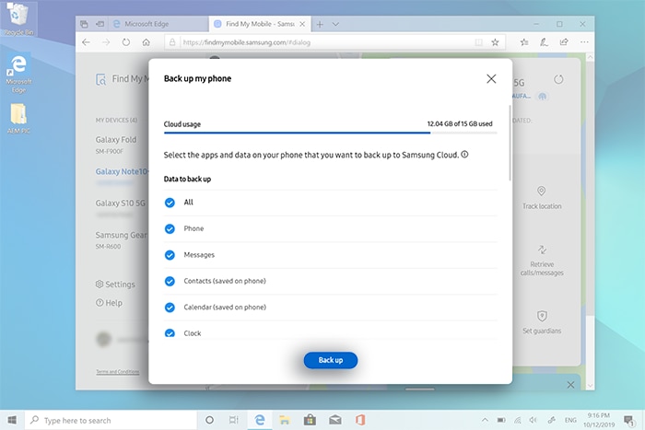Open Edge home page

(x=146, y=42)
